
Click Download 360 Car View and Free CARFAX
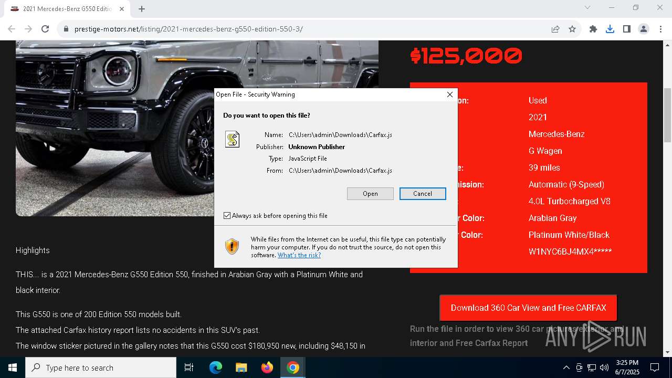[x=528, y=308]
